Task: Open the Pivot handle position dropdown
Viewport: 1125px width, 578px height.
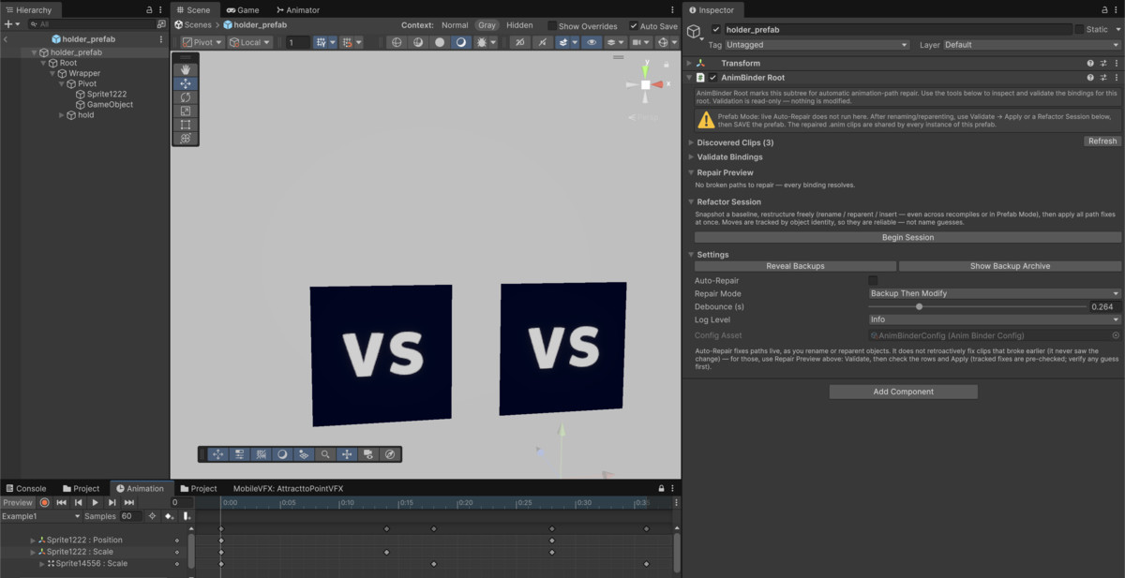Action: [202, 42]
